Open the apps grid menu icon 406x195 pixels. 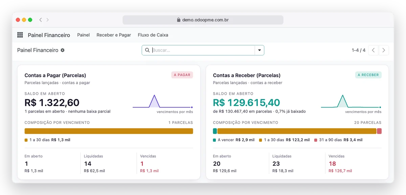click(x=20, y=35)
